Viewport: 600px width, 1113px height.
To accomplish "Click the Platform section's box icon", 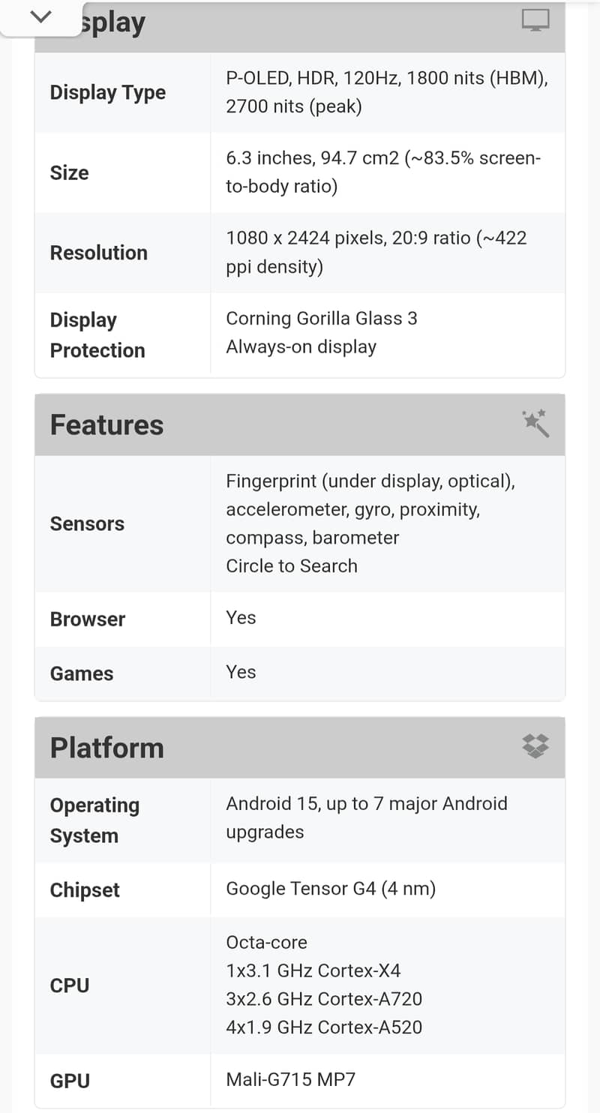I will point(535,745).
